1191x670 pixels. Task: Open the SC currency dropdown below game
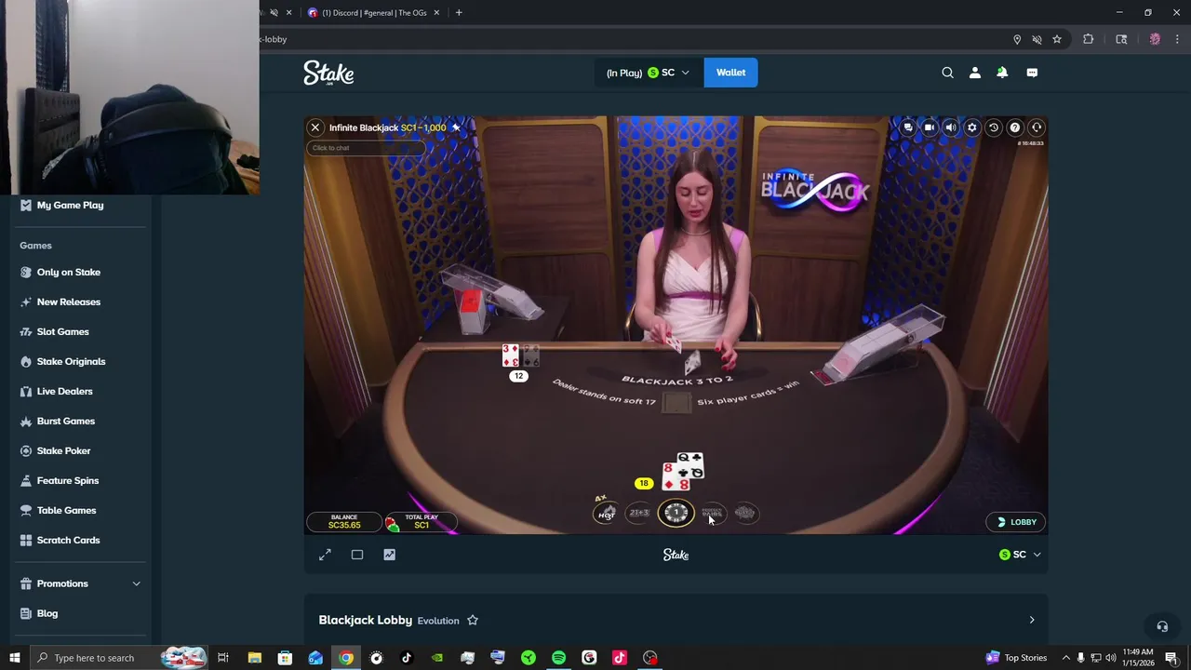coord(1020,555)
